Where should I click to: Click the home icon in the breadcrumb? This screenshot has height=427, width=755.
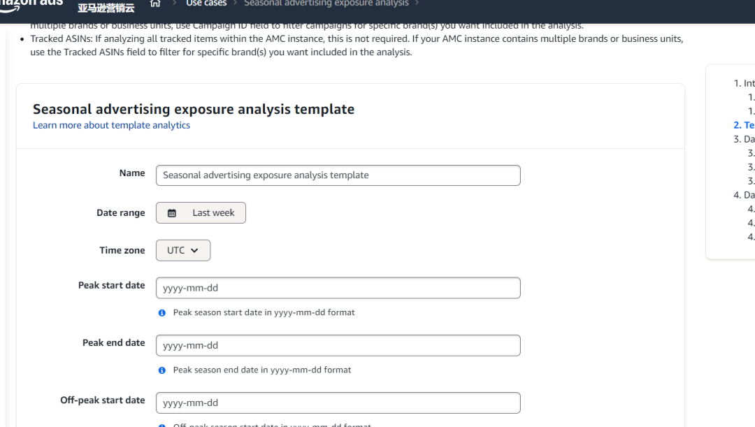tap(155, 3)
